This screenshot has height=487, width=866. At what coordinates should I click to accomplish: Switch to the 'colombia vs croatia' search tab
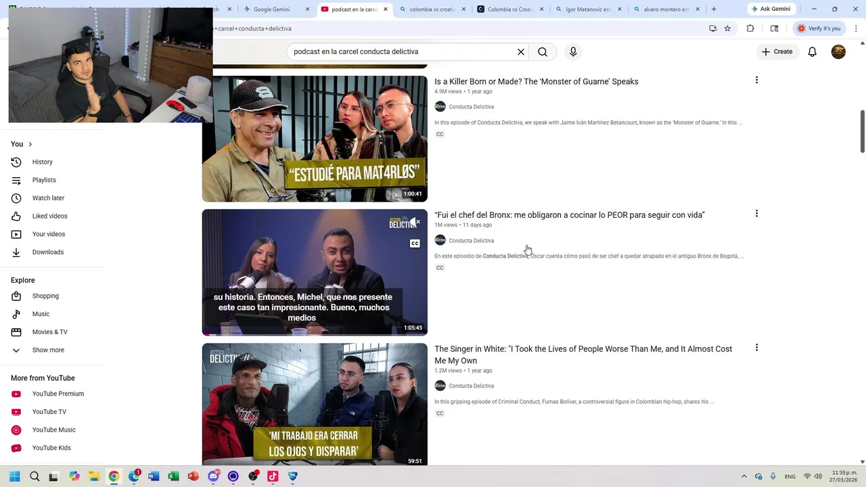click(x=428, y=9)
